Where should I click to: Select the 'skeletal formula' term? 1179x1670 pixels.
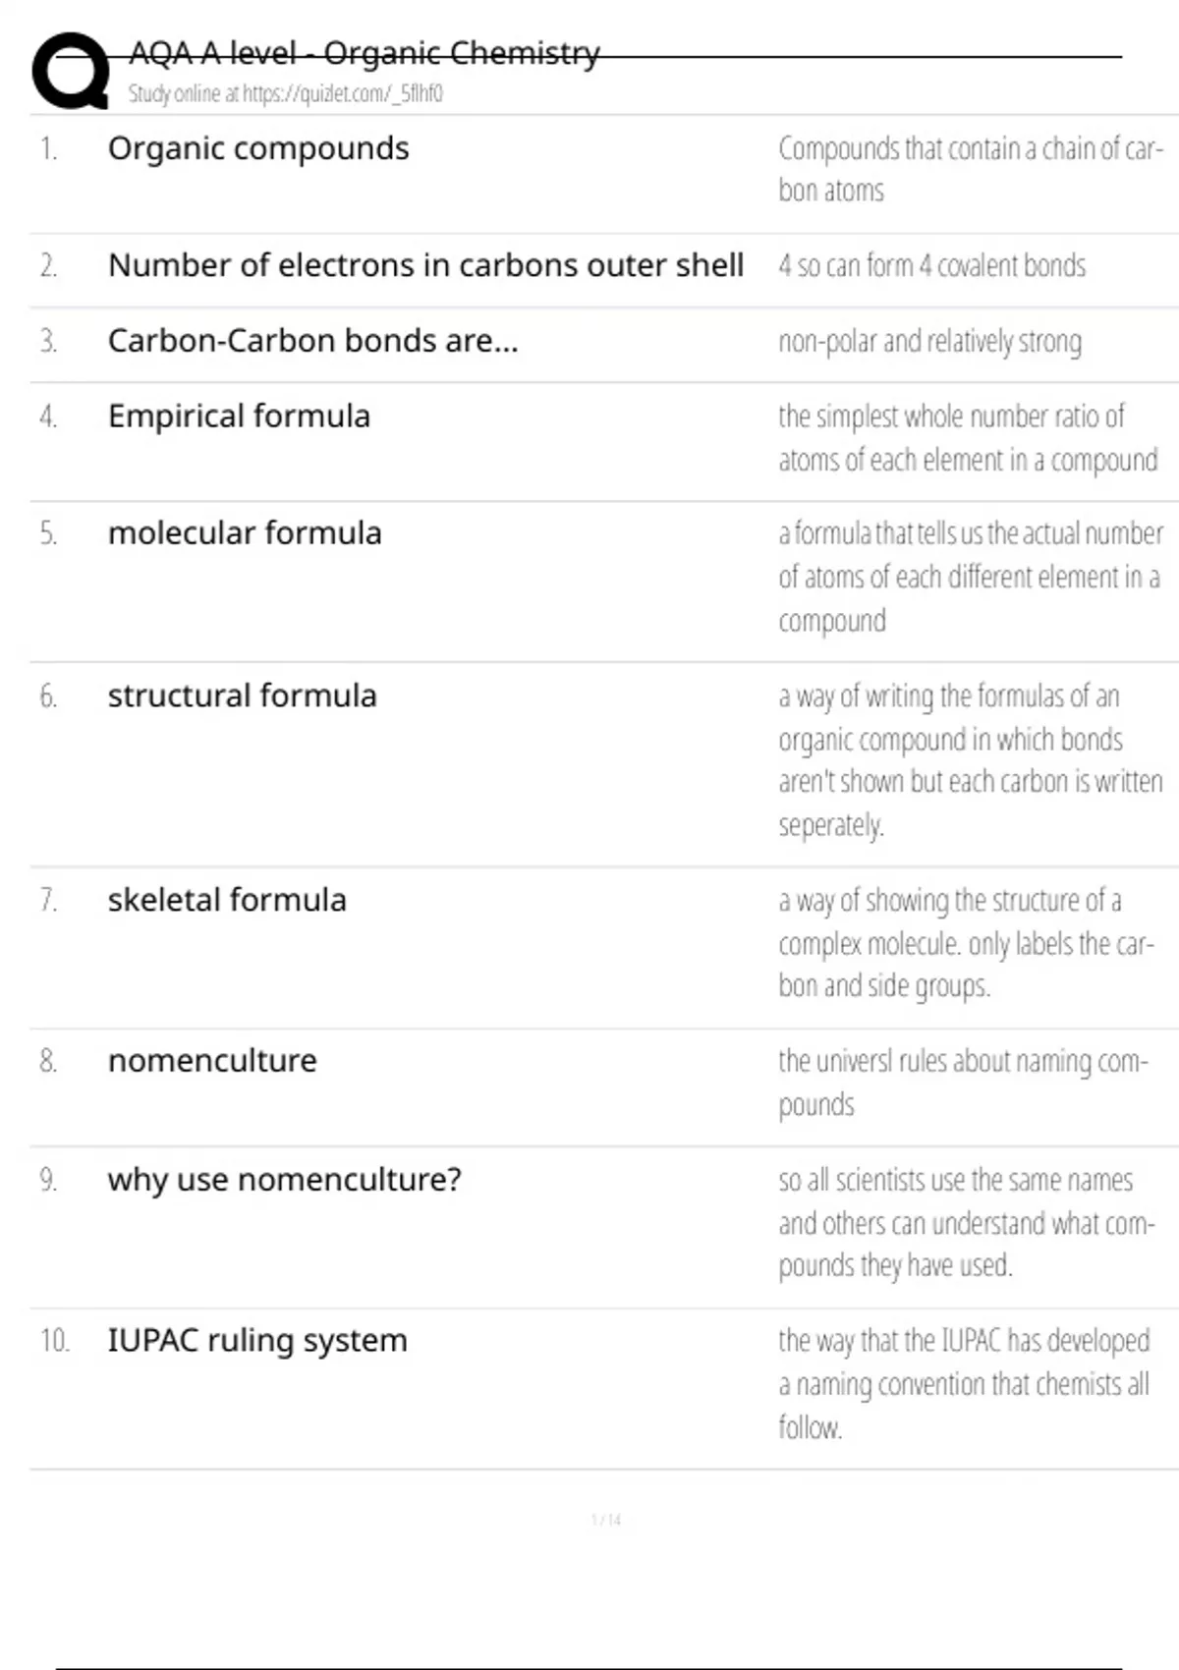click(x=227, y=901)
